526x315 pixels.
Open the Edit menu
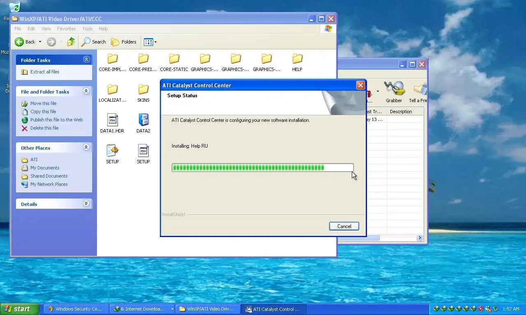[31, 29]
